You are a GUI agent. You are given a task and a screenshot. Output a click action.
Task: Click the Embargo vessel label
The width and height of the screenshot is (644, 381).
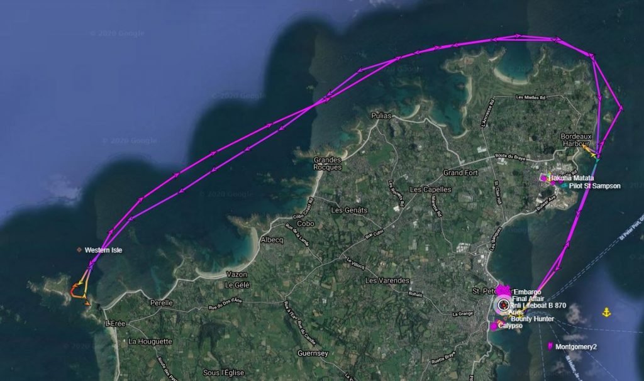(528, 292)
